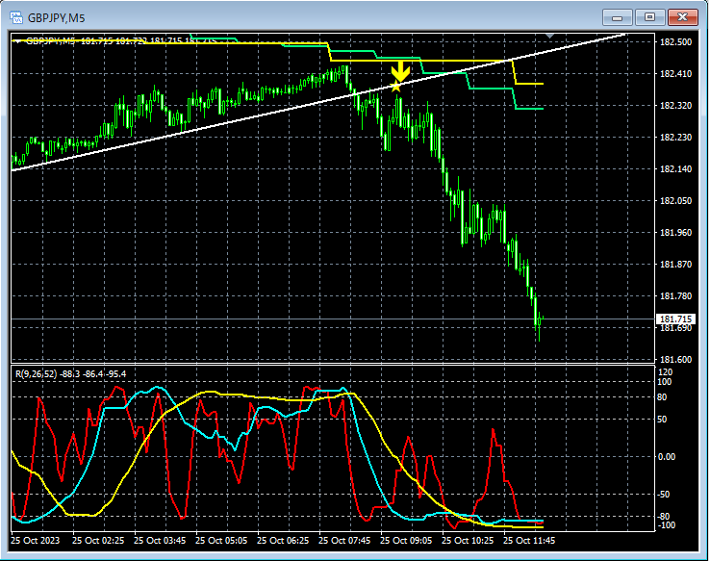The height and width of the screenshot is (561, 710).
Task: Close the GBPJPY,M5 chart window
Action: (x=682, y=17)
